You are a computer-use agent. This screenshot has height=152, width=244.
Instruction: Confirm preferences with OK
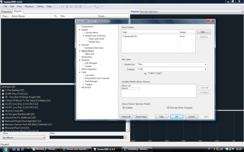(177, 117)
